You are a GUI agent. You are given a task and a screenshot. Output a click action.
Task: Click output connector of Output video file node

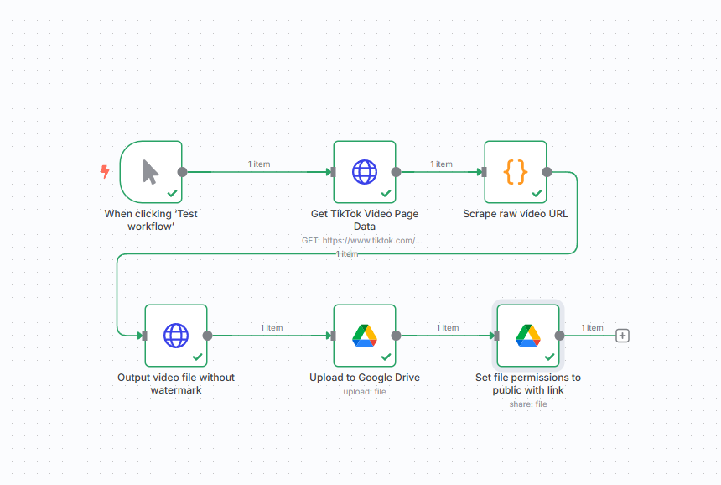(x=207, y=336)
